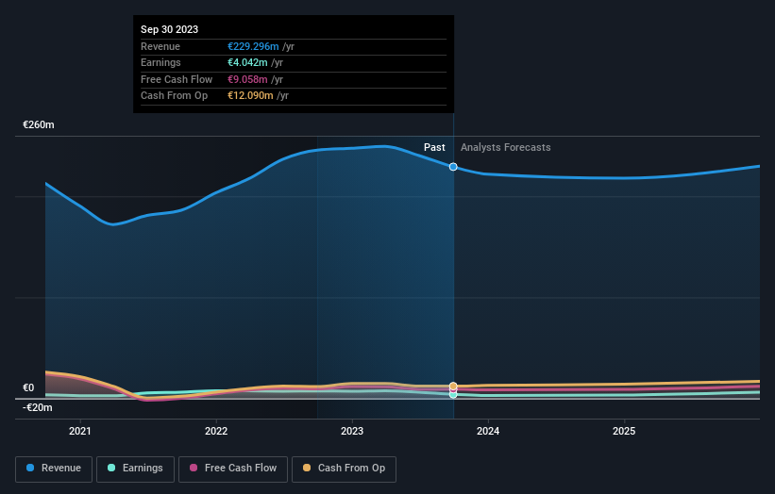
Task: Toggle the Earnings legend button
Action: [135, 469]
